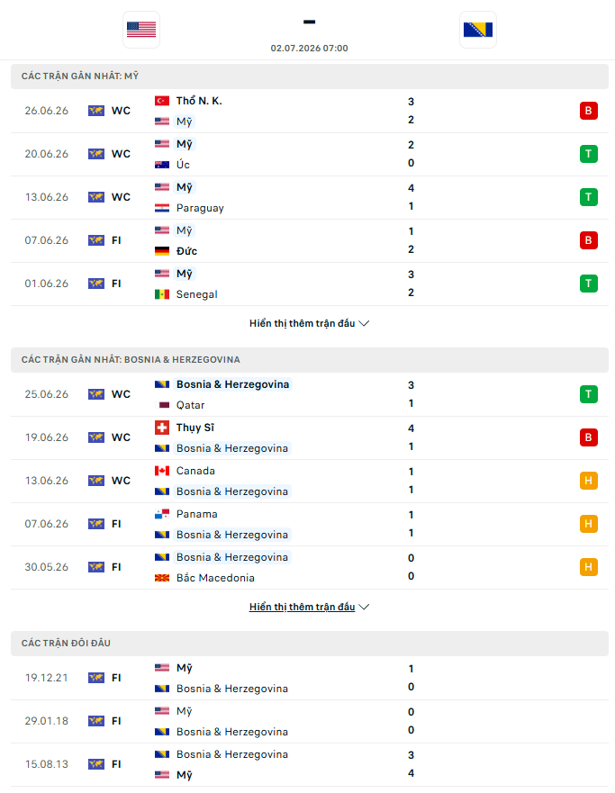Open the Paraguay team link
615x793 pixels.
pyautogui.click(x=200, y=208)
